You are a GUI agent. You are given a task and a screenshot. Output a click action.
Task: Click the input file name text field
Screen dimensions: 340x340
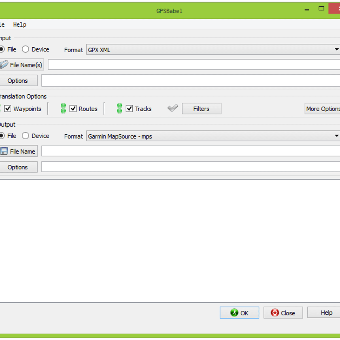(194, 65)
